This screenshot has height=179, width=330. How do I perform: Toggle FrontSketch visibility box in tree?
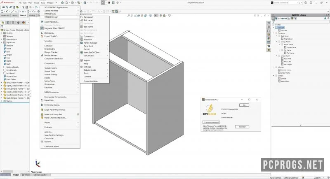[x=5, y=70]
